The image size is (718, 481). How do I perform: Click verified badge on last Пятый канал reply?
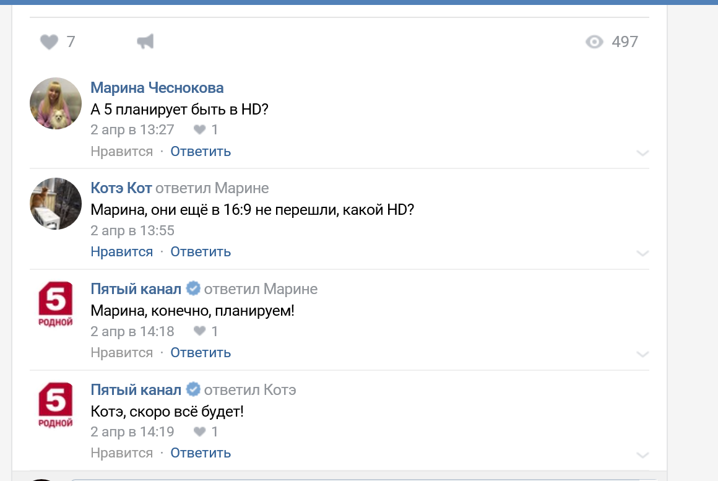tap(193, 389)
